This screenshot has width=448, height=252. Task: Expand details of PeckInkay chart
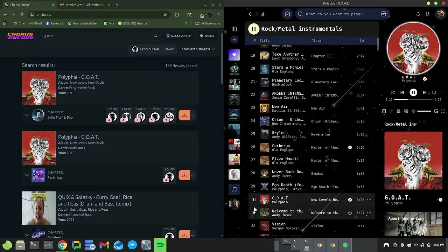click(x=27, y=175)
